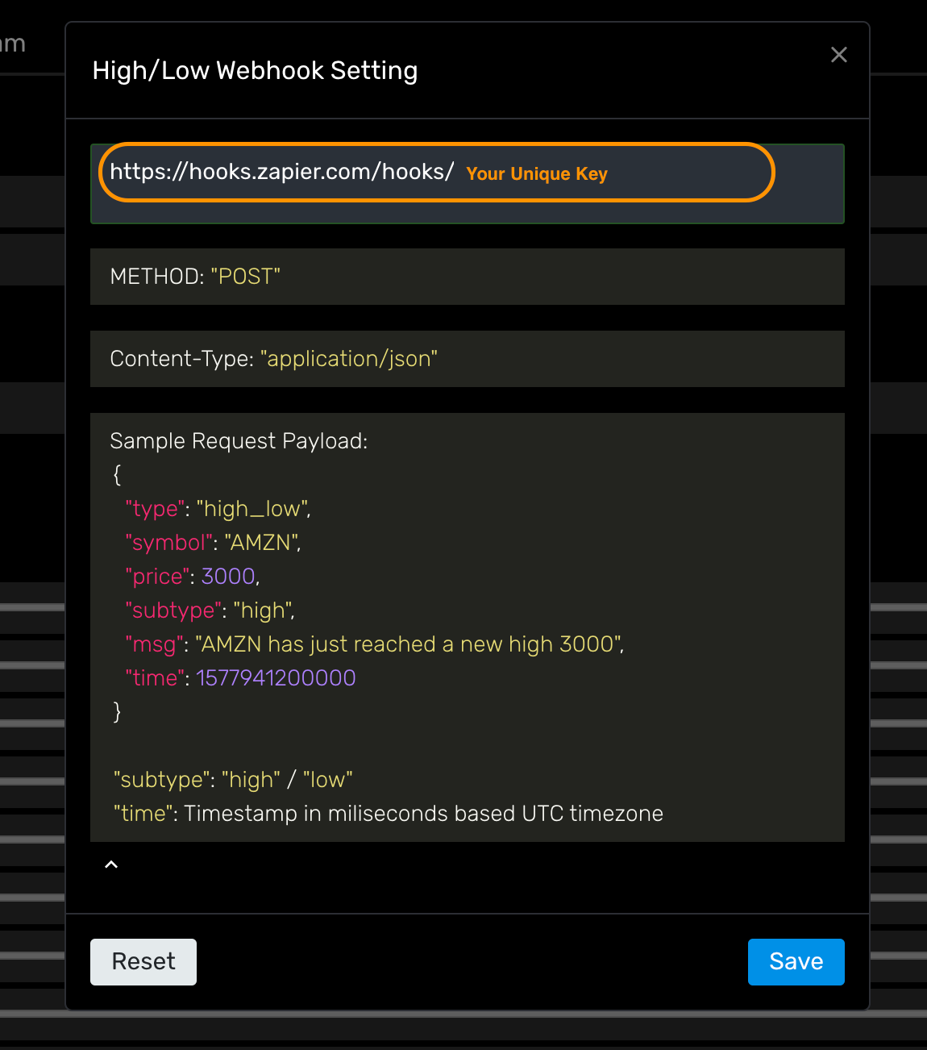The height and width of the screenshot is (1050, 927).
Task: Click the Sample Request Payload heading
Action: tap(239, 441)
